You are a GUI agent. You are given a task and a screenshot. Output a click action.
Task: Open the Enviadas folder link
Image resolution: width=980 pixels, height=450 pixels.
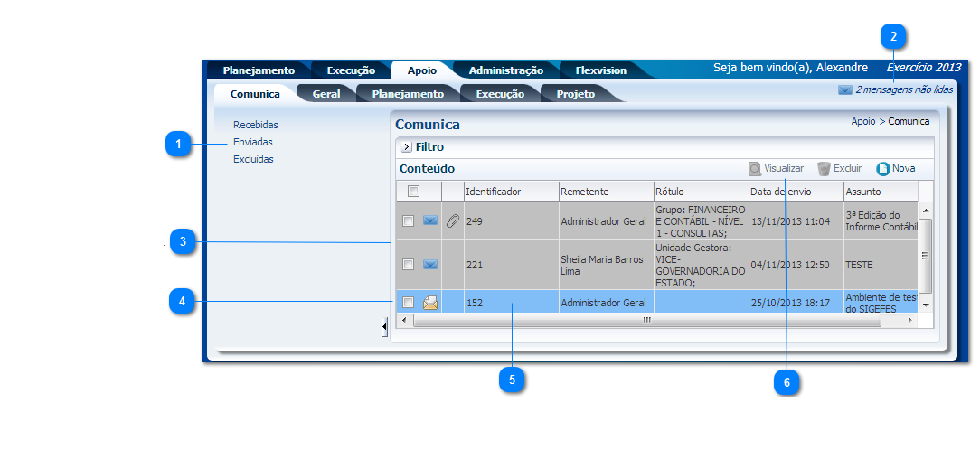coord(253,142)
